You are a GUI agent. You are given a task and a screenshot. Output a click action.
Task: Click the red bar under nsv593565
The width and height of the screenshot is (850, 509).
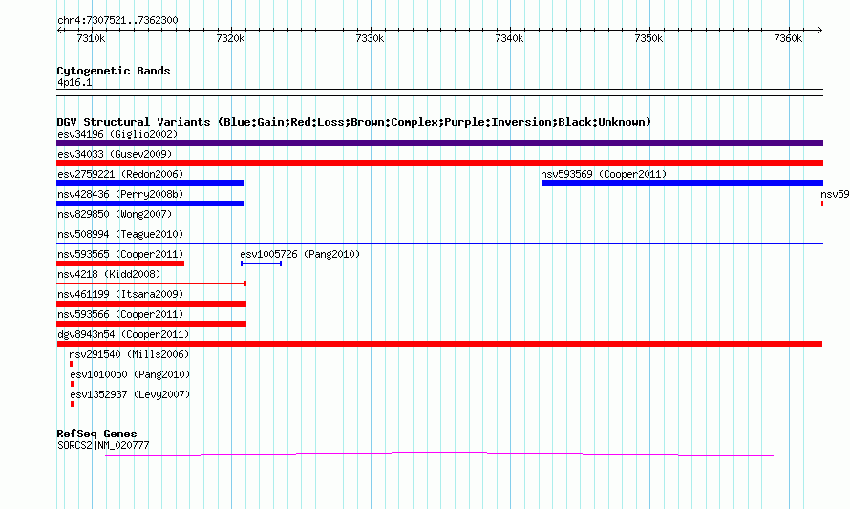[120, 264]
